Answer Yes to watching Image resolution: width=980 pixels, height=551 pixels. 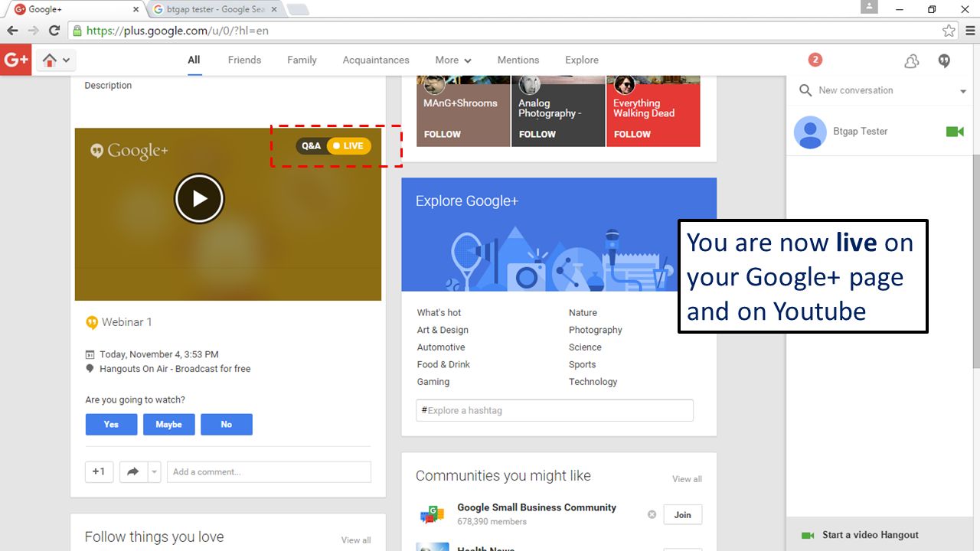(x=111, y=425)
